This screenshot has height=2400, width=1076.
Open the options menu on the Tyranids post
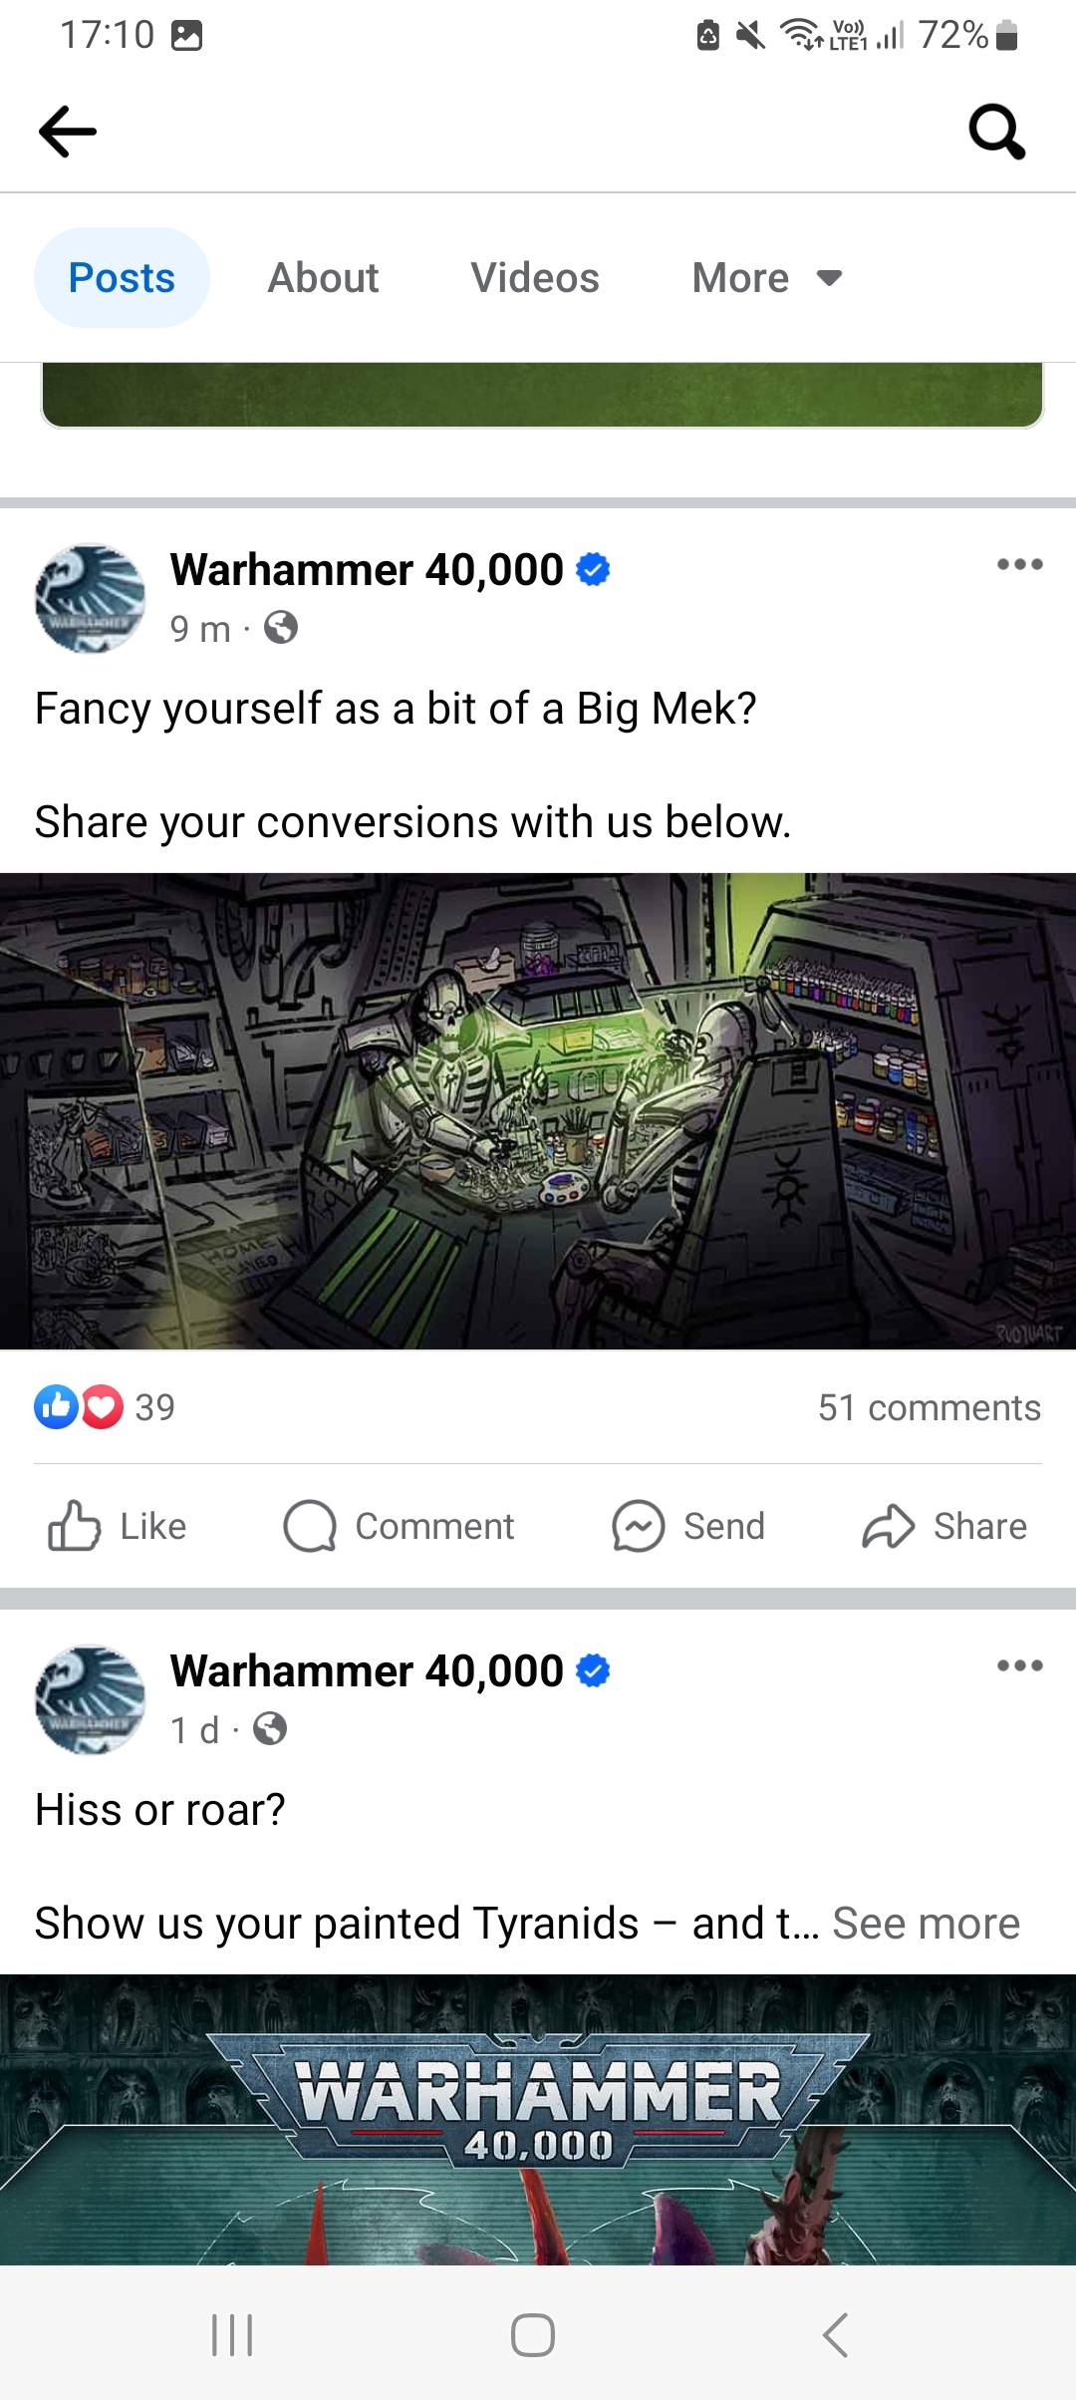(x=1020, y=1665)
